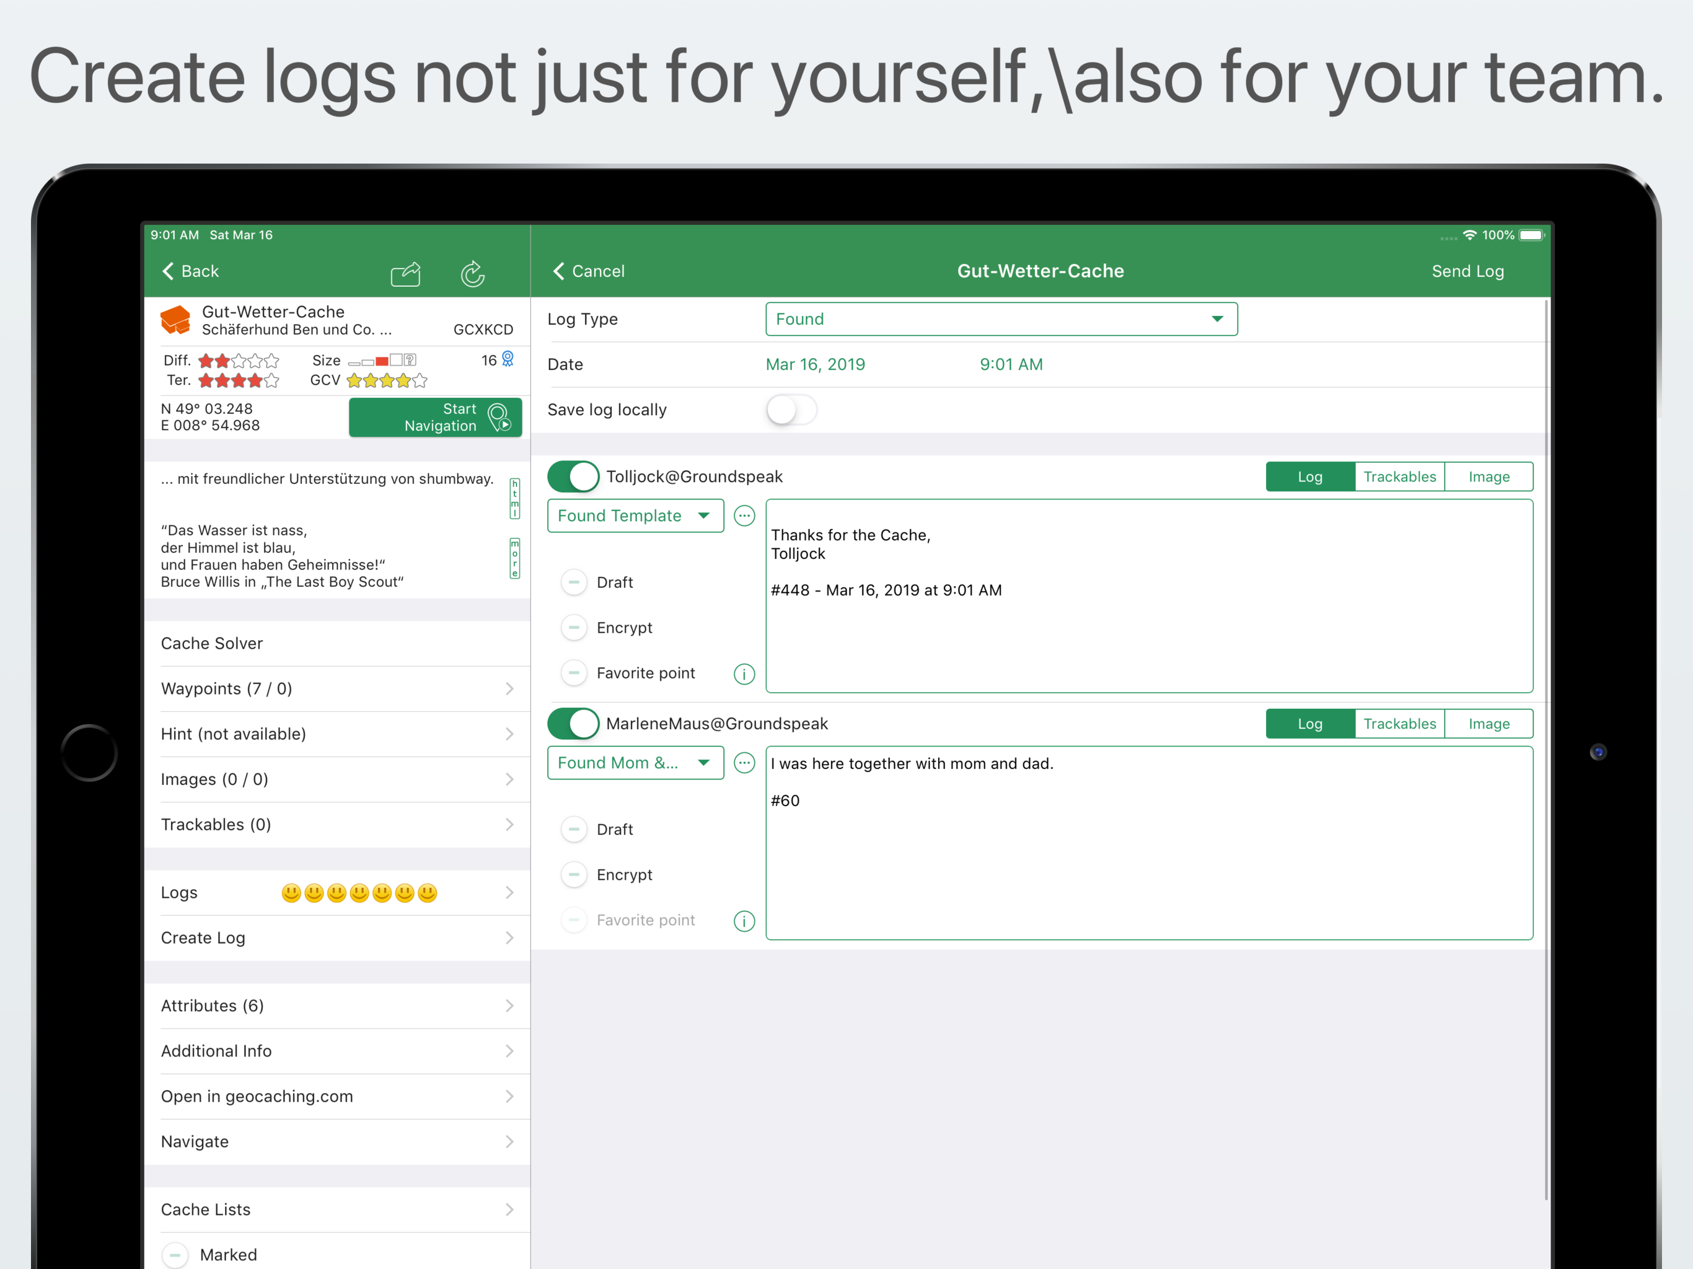Open the Found Mom &... template dropdown
Image resolution: width=1693 pixels, height=1269 pixels.
point(635,763)
